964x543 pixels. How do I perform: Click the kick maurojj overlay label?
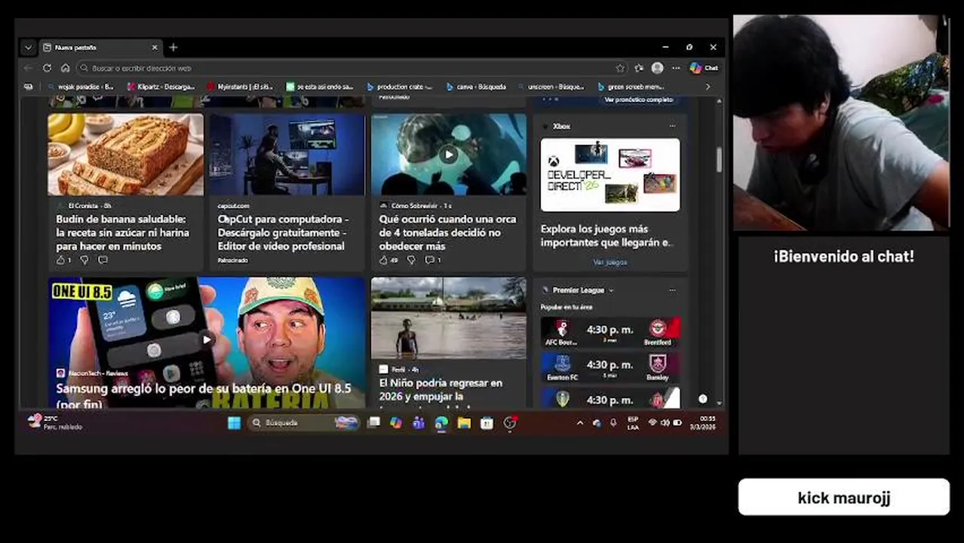click(x=843, y=498)
